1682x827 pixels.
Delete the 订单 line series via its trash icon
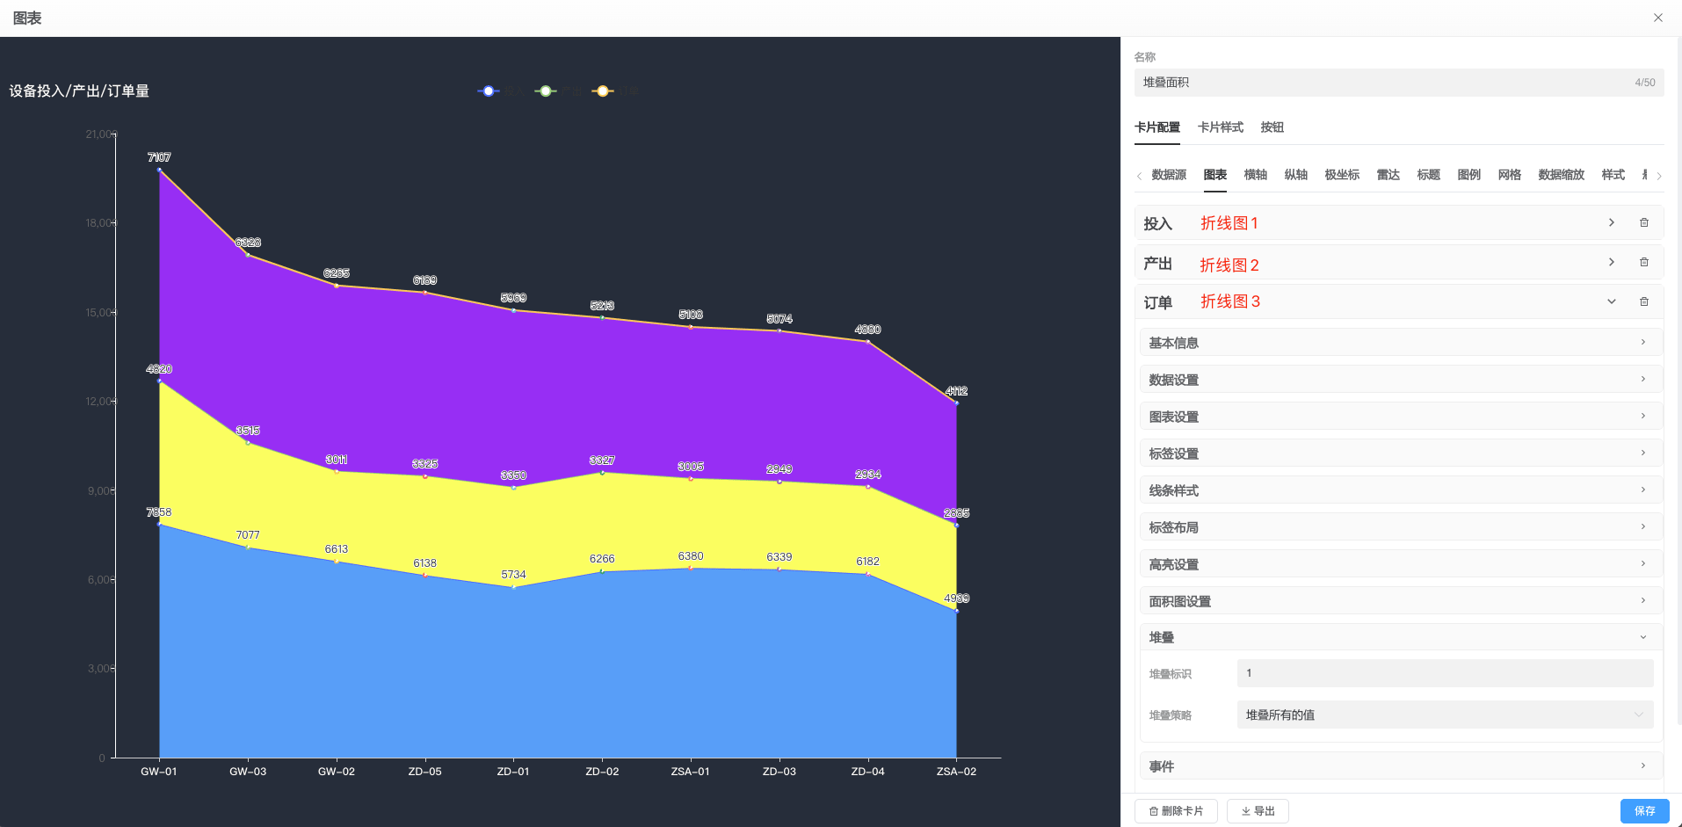(x=1644, y=301)
